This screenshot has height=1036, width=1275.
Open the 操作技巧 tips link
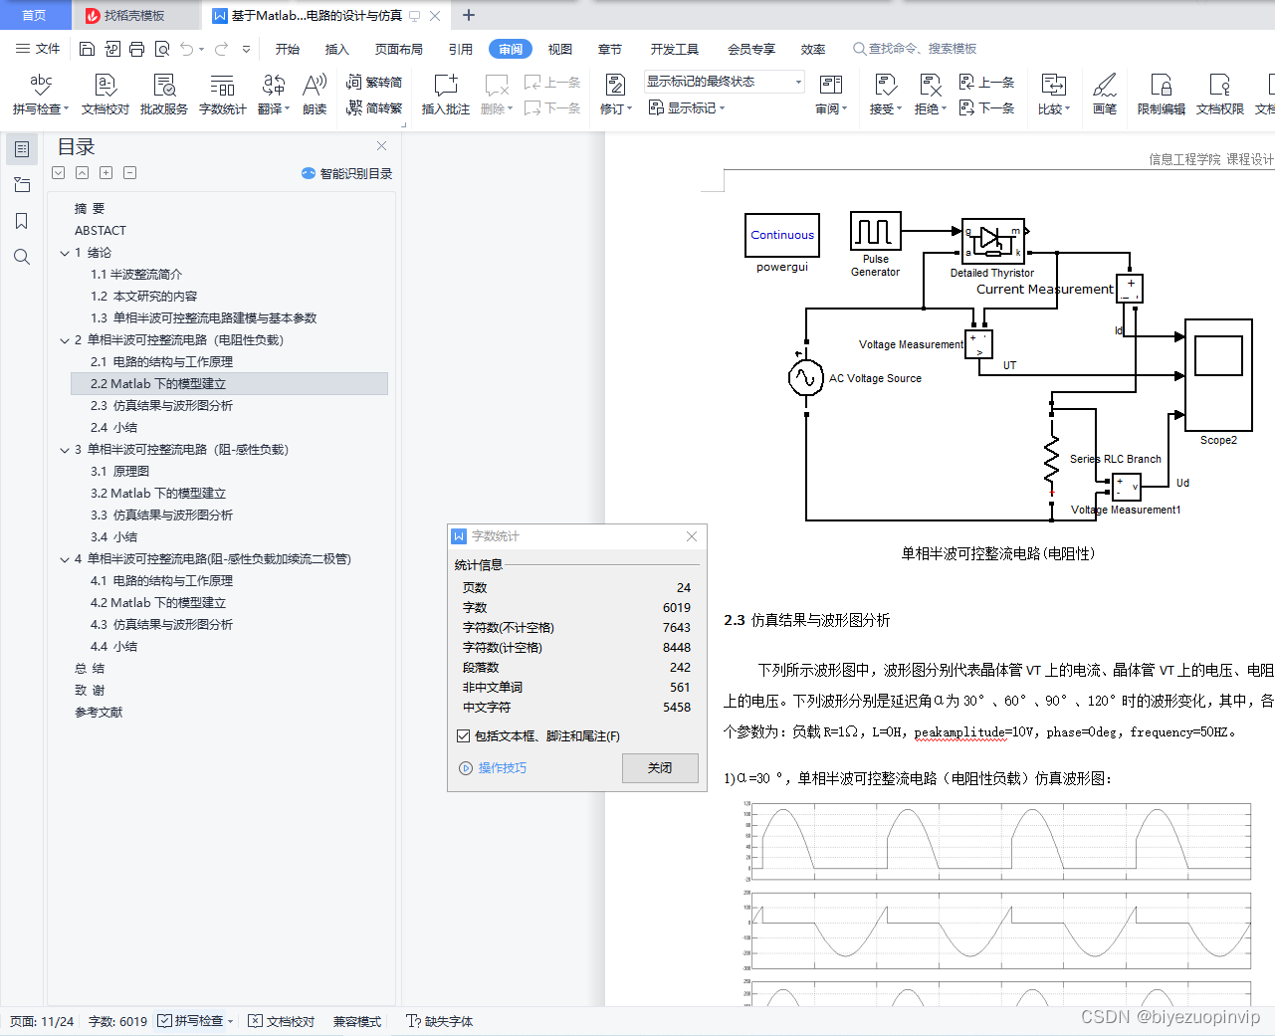[493, 768]
